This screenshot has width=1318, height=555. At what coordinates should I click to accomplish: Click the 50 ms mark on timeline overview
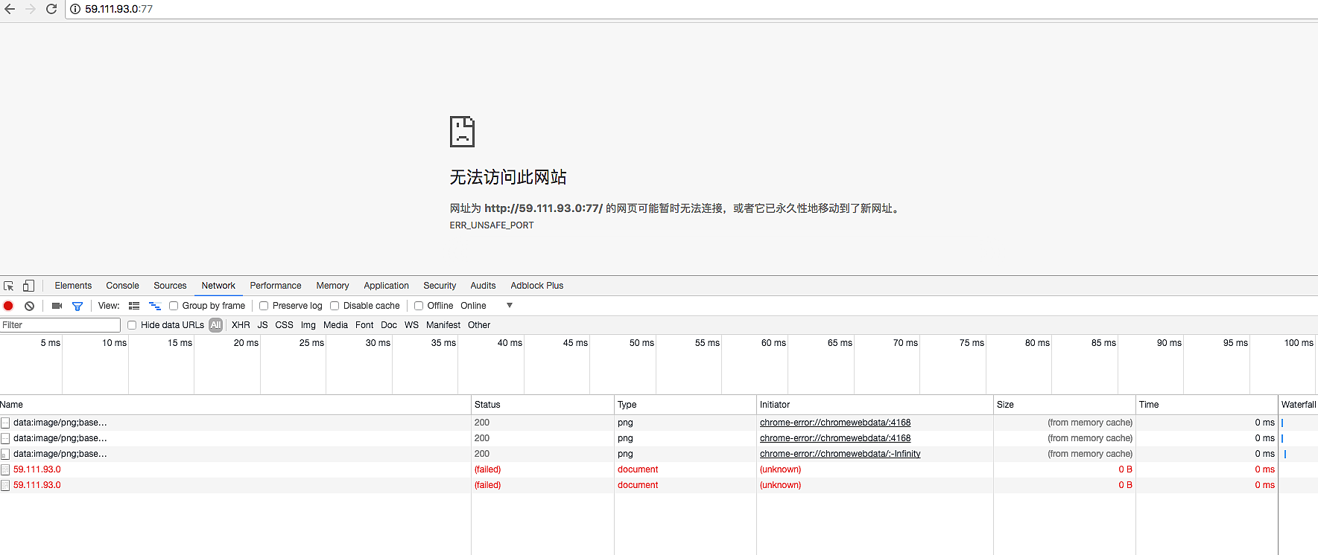click(641, 343)
